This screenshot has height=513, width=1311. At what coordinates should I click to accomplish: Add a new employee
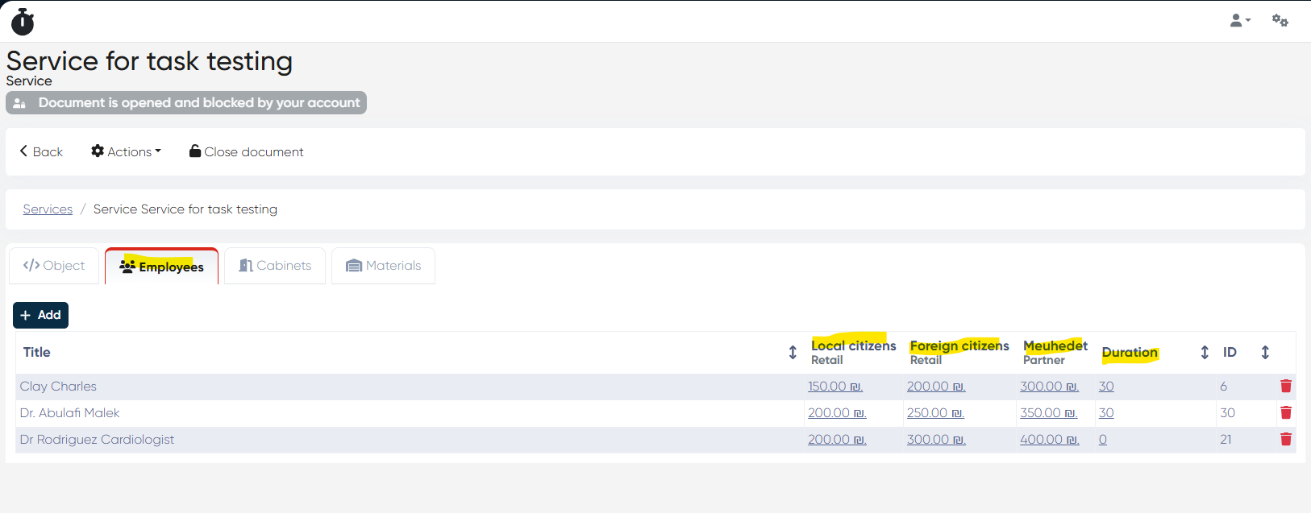(40, 315)
